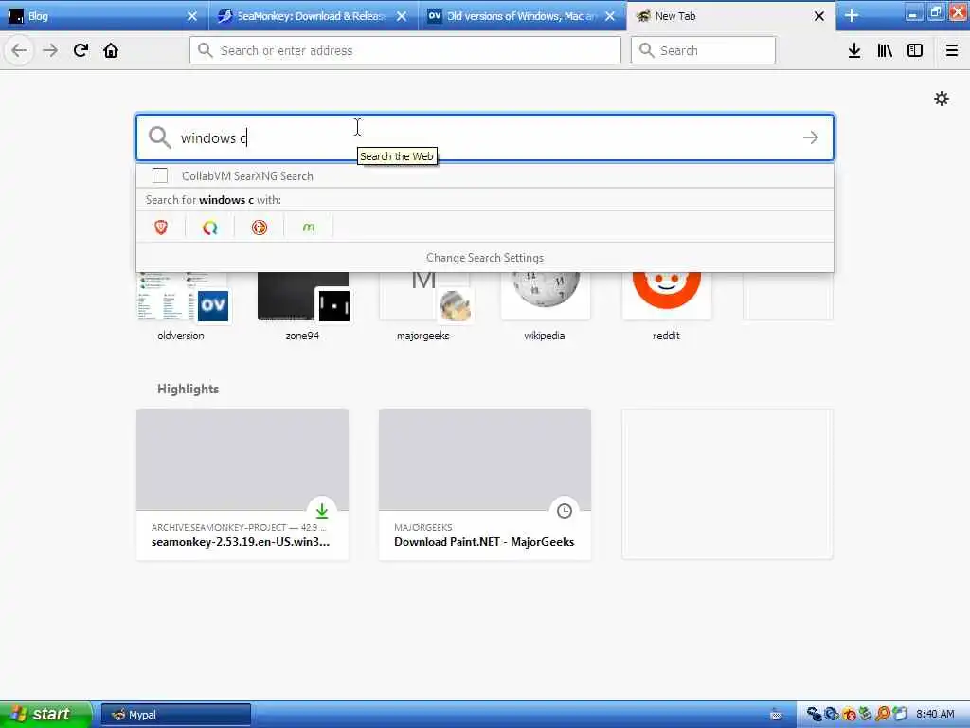Viewport: 970px width, 728px height.
Task: Open the majorgeeks top site tile
Action: click(x=423, y=306)
